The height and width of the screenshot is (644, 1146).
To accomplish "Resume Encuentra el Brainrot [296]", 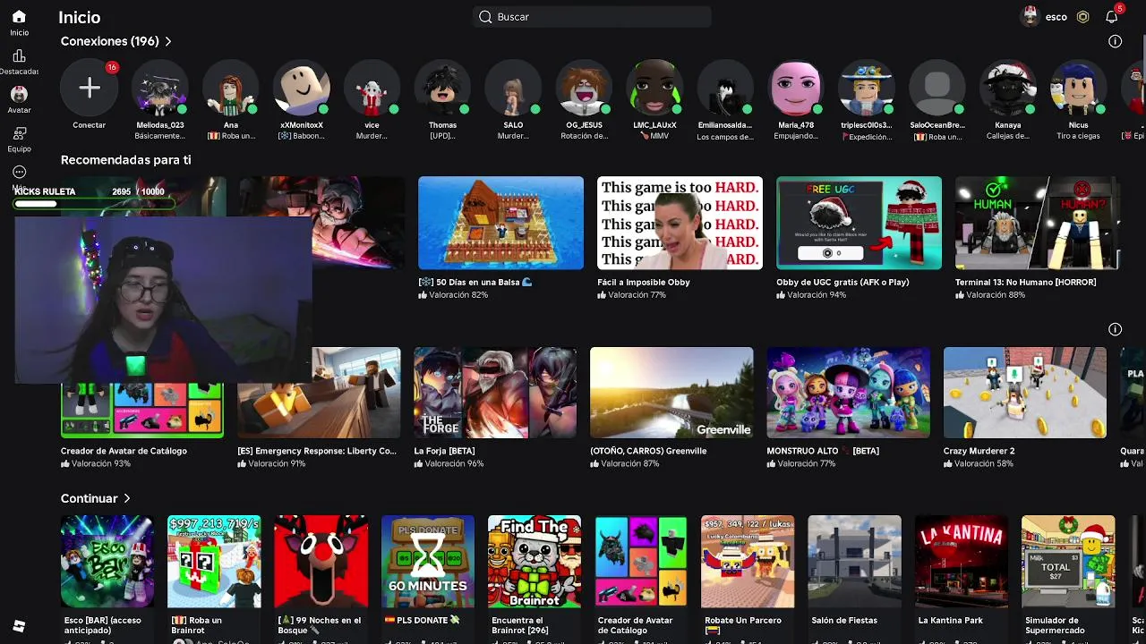I will coord(535,562).
